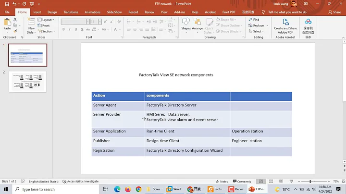Paste from the clipboard
This screenshot has height=194, width=346.
coord(7,25)
